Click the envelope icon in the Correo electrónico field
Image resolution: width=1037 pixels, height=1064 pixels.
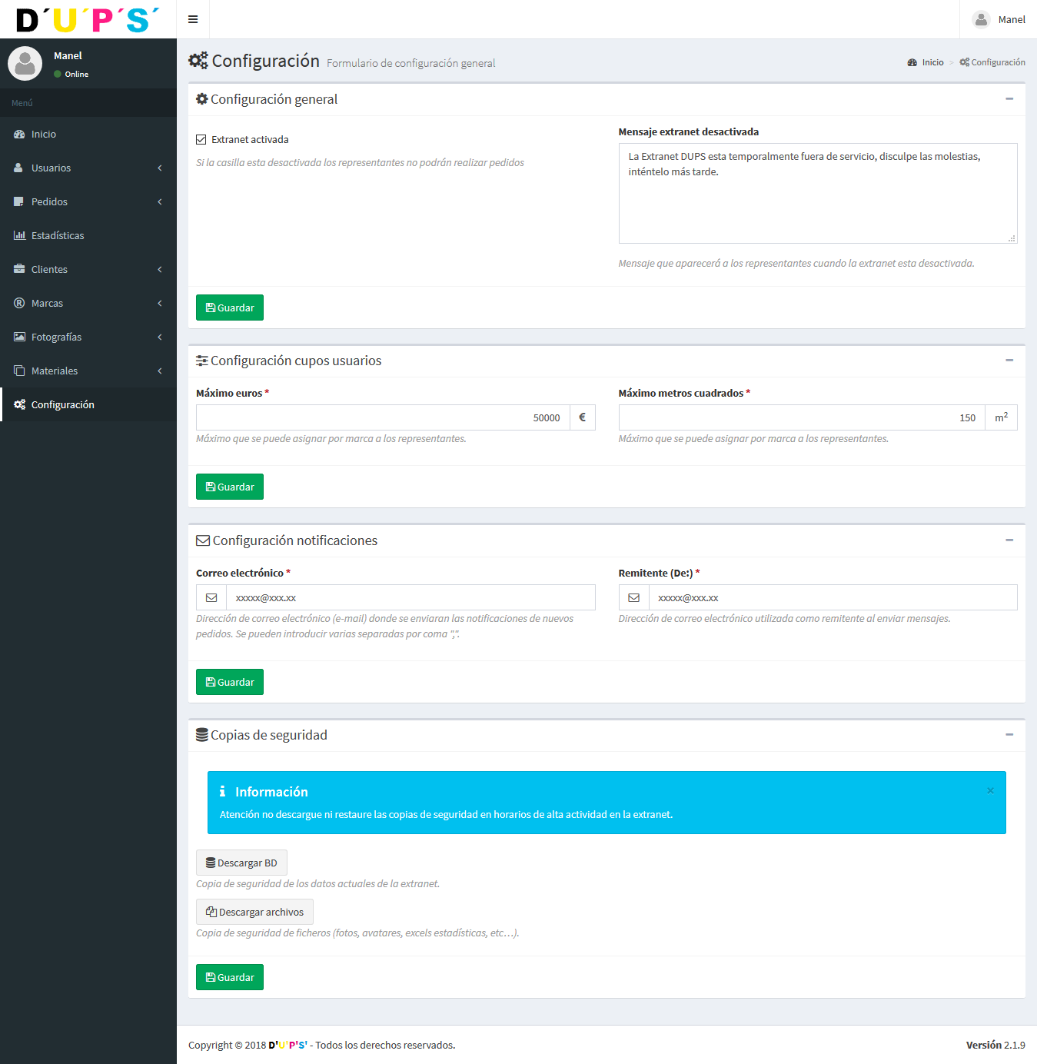tap(211, 597)
